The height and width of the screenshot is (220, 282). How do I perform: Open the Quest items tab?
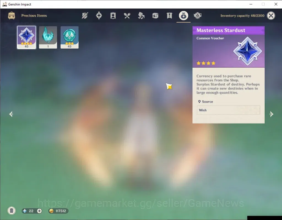point(169,16)
